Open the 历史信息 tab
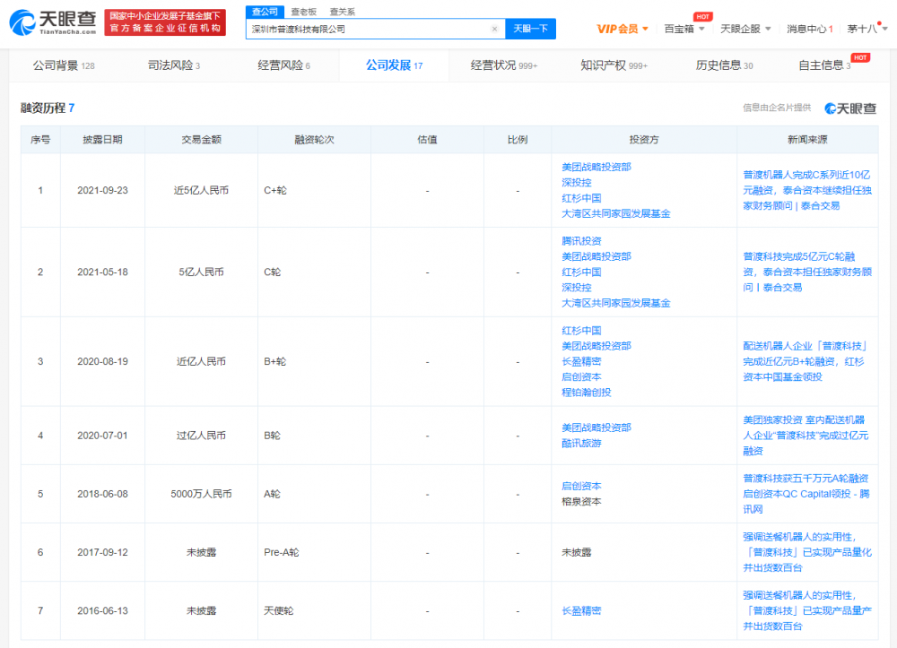The image size is (897, 648). 724,65
